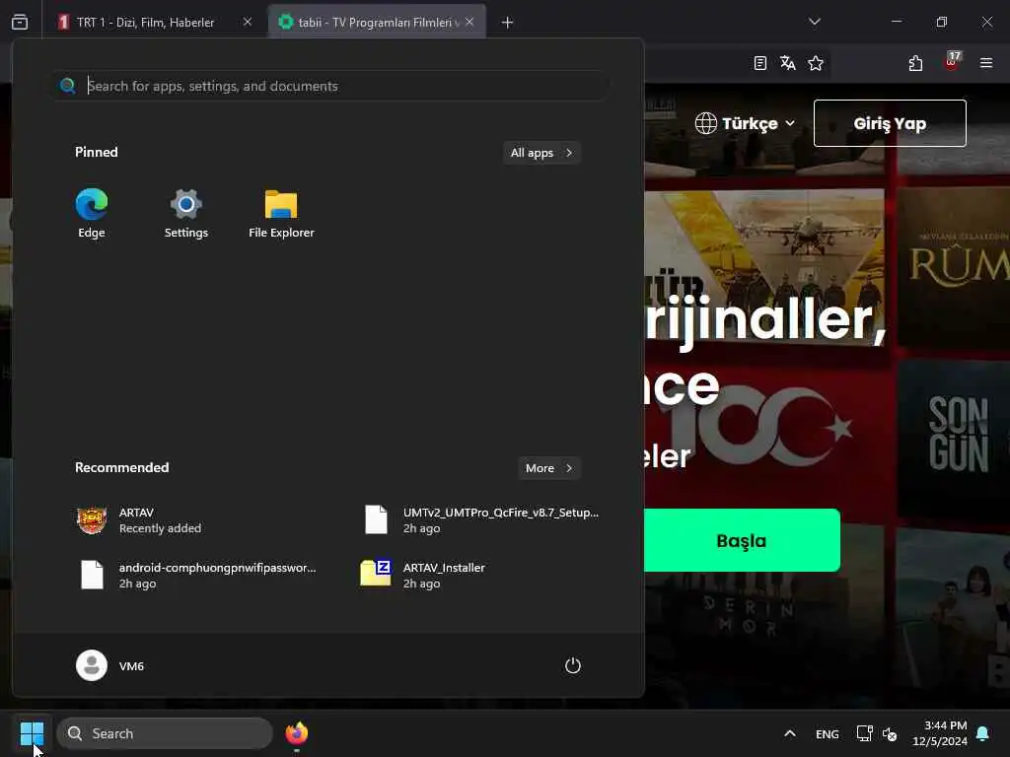1010x757 pixels.
Task: Open the muted volume tray icon
Action: (x=890, y=733)
